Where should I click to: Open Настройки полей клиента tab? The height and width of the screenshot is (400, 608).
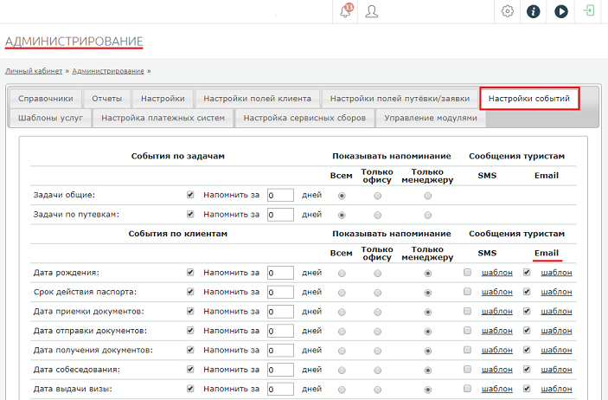pyautogui.click(x=257, y=99)
